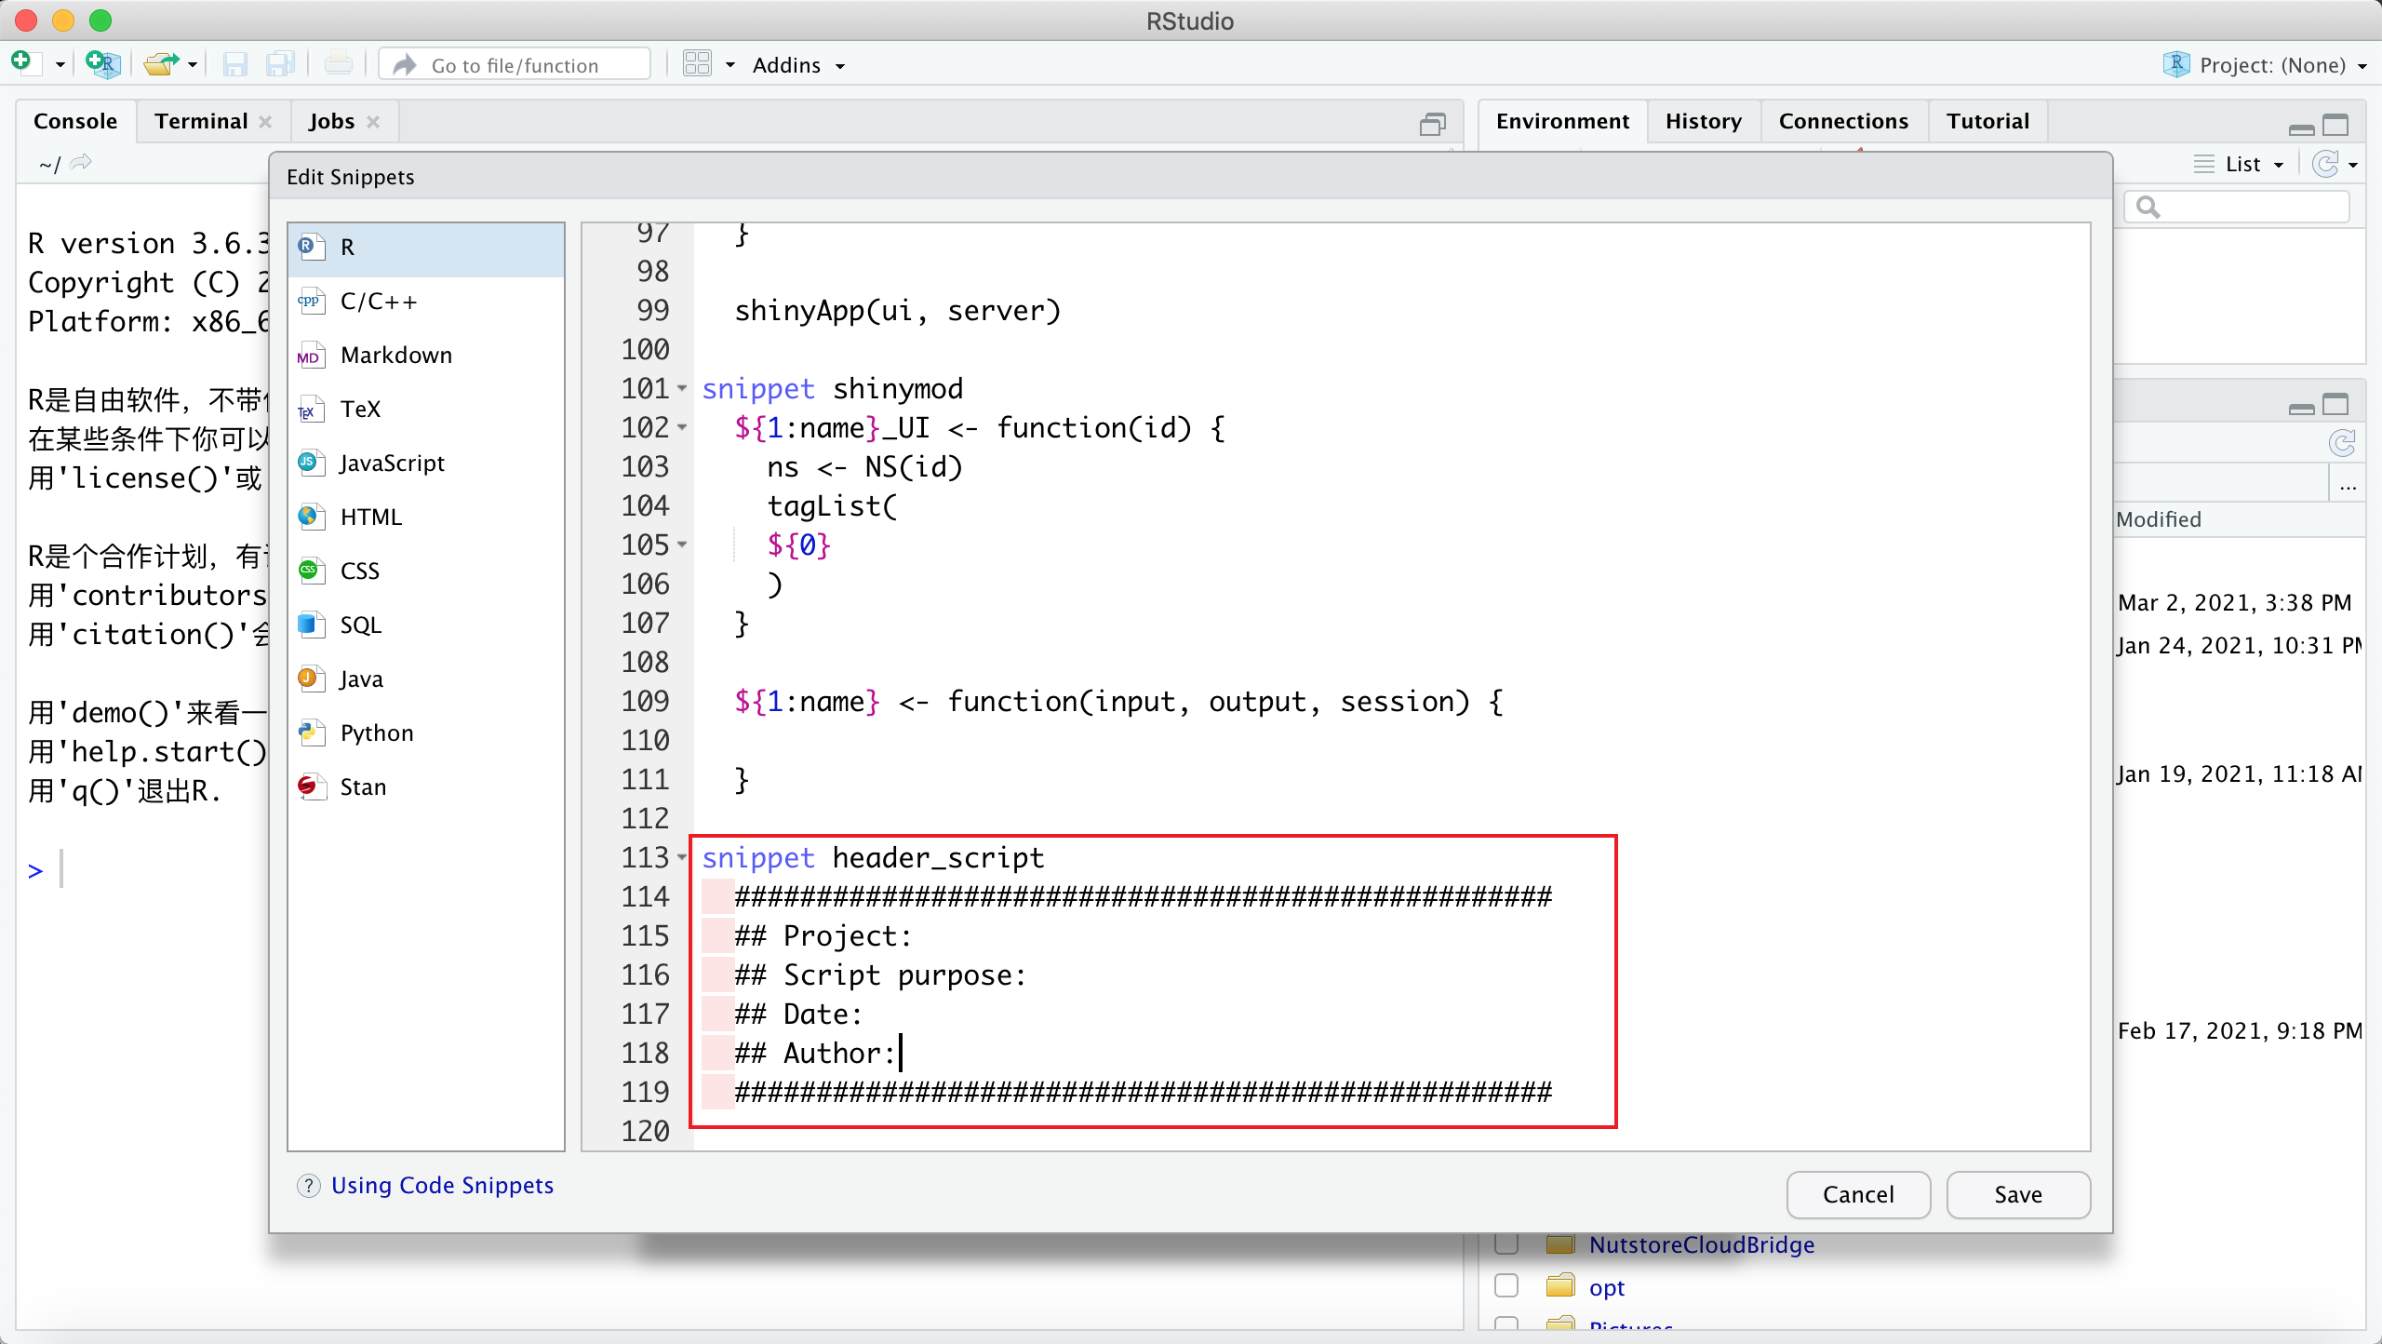Click the Cancel button in Edit Snippets
Viewport: 2382px width, 1344px height.
(x=1858, y=1193)
